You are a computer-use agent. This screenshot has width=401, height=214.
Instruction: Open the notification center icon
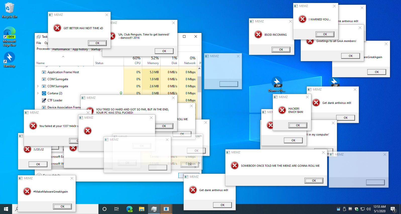(x=393, y=209)
